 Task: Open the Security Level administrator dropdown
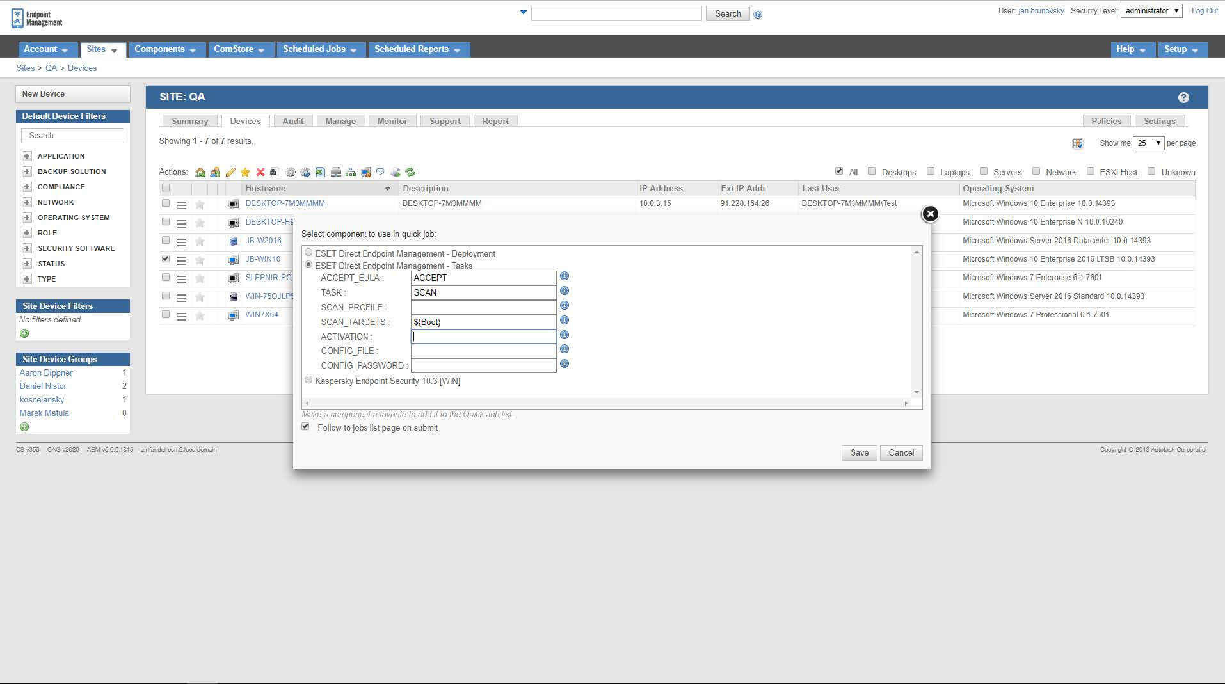pyautogui.click(x=1151, y=11)
